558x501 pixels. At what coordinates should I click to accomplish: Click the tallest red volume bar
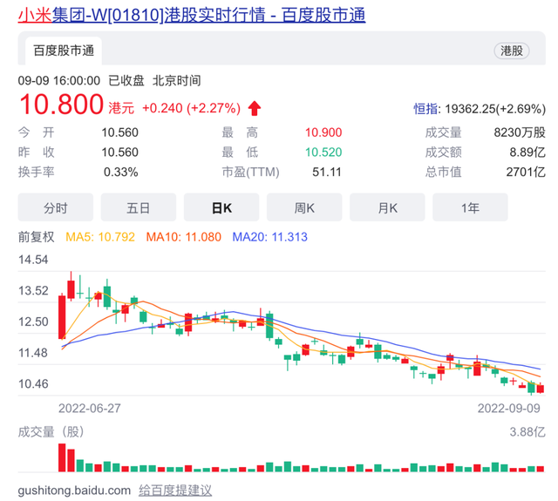tap(62, 457)
